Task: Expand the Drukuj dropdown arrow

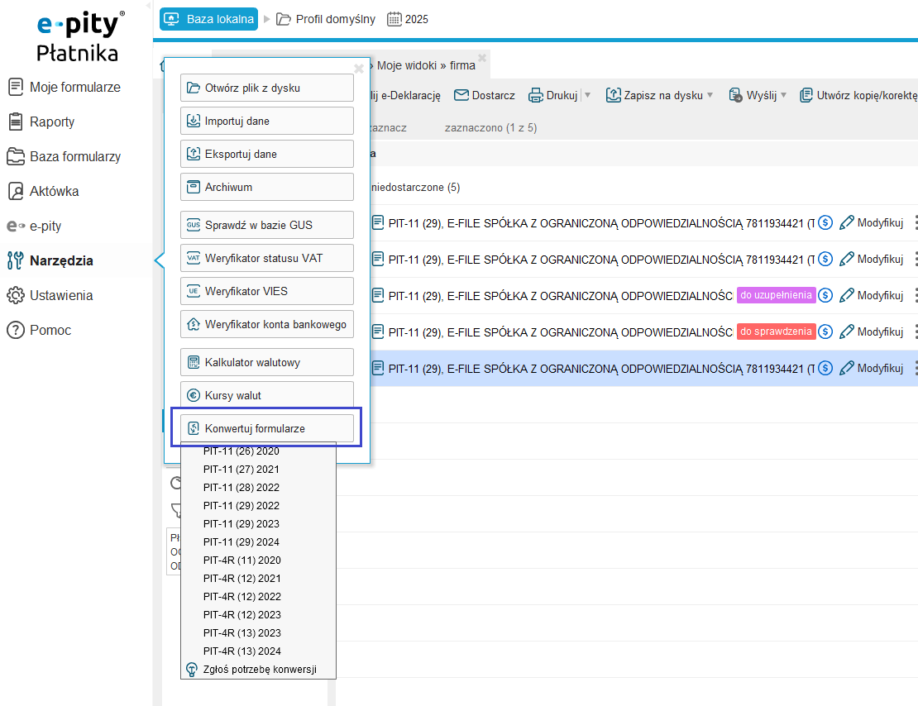Action: pyautogui.click(x=587, y=95)
